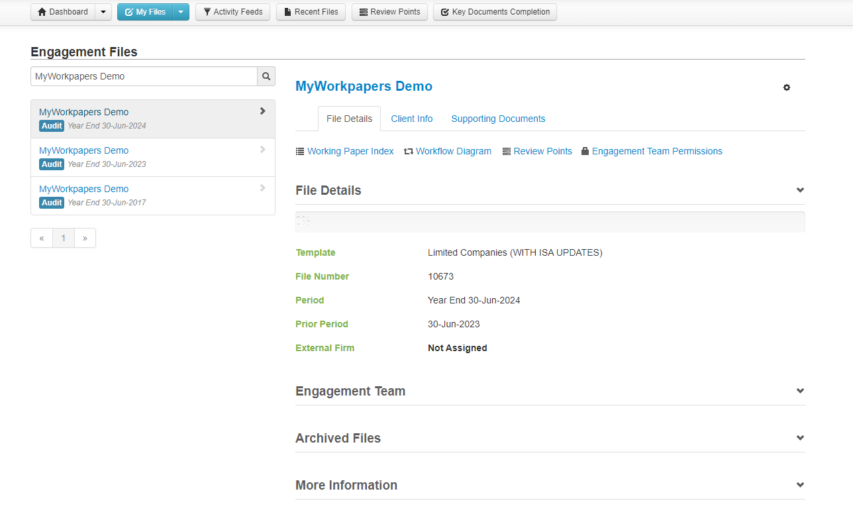853x532 pixels.
Task: Click the 'Engagement Files' heading
Action: tap(84, 52)
